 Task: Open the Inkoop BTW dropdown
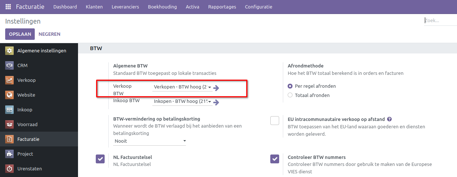pos(182,101)
